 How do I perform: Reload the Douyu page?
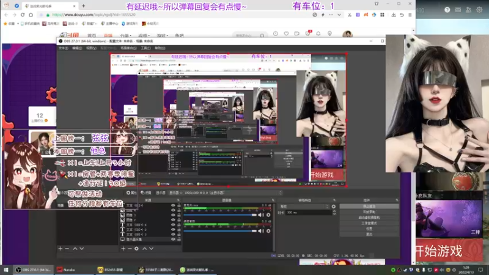[x=23, y=15]
